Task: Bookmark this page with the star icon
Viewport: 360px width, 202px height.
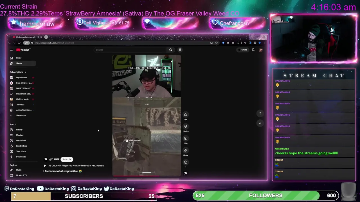Action: [216, 43]
